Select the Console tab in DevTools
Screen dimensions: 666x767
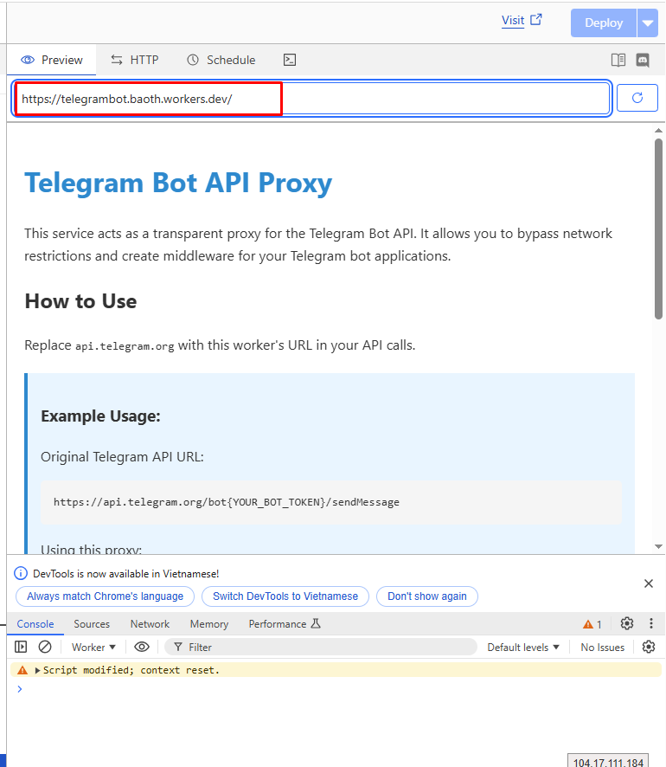pos(35,623)
